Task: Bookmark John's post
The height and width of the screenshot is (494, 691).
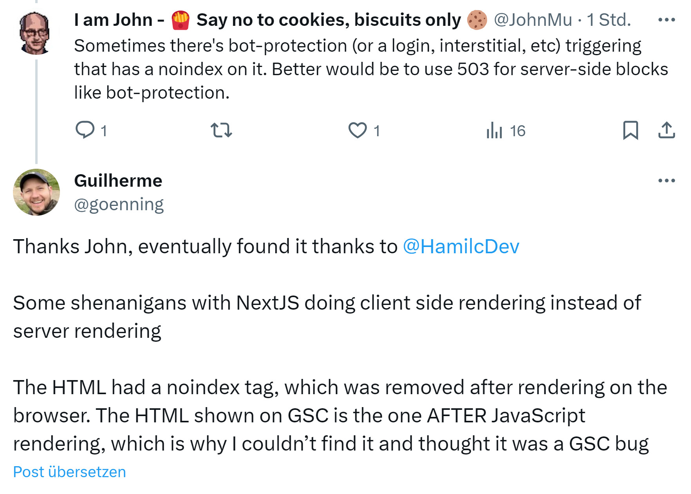Action: 630,130
